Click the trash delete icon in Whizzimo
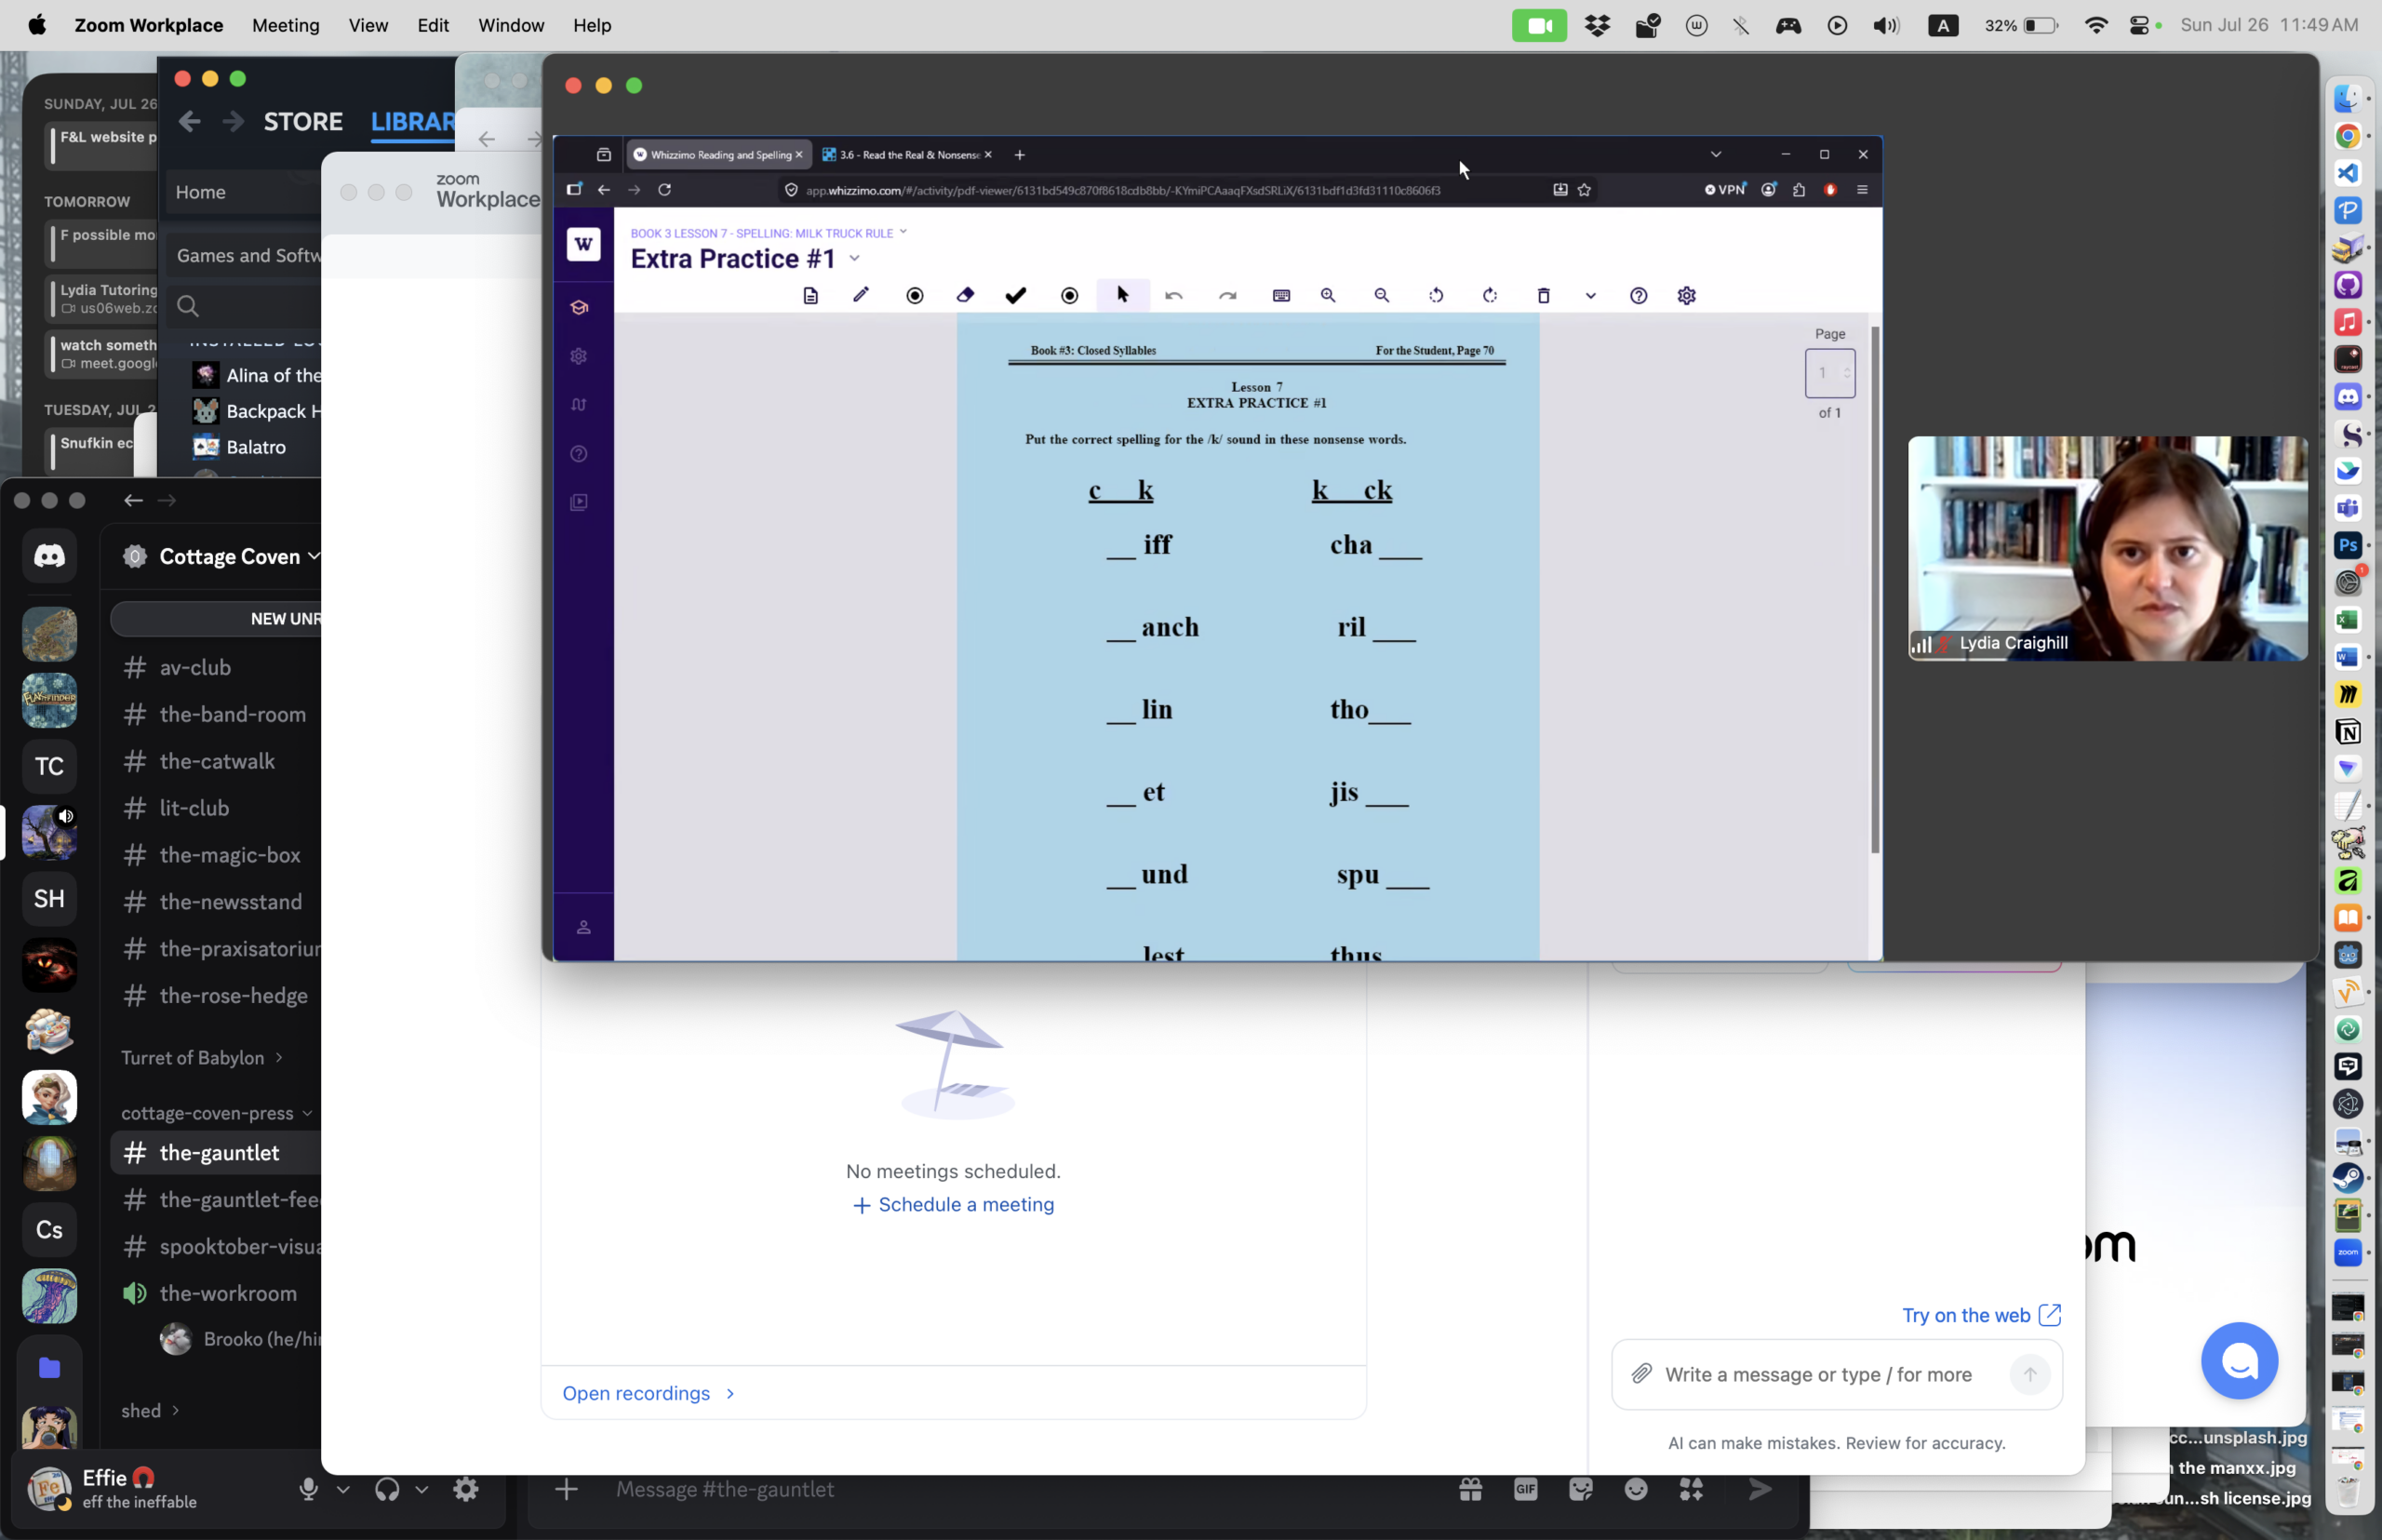The width and height of the screenshot is (2382, 1540). click(1543, 296)
